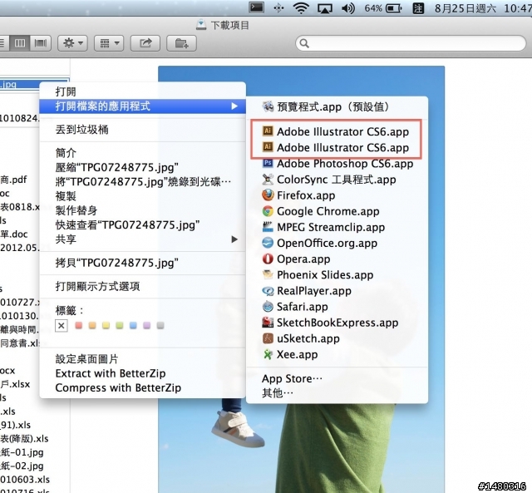Click the Bluetooth menu bar icon
The height and width of the screenshot is (493, 532).
pos(278,7)
